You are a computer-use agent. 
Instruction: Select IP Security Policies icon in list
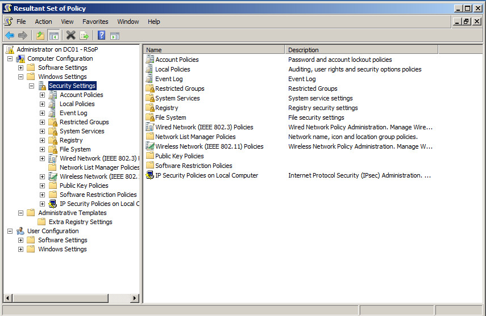150,175
